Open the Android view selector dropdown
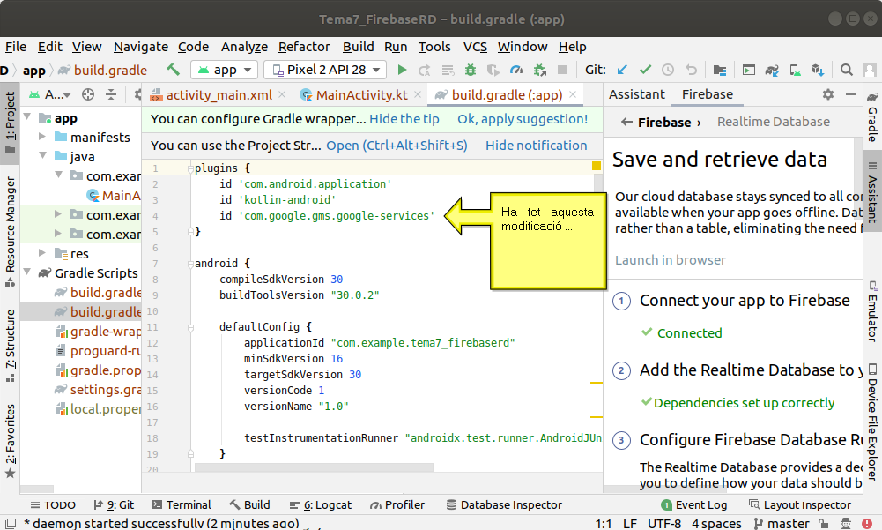Viewport: 882px width, 530px height. pyautogui.click(x=49, y=94)
